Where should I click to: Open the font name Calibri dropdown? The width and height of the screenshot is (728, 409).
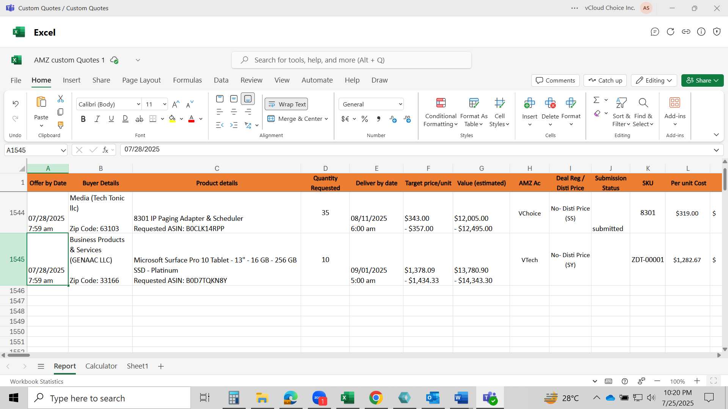[x=138, y=104]
